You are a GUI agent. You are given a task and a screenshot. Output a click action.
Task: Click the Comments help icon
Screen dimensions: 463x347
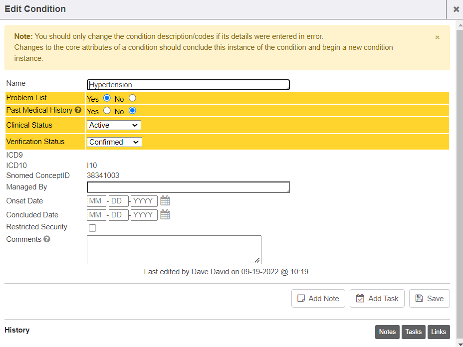click(x=47, y=239)
